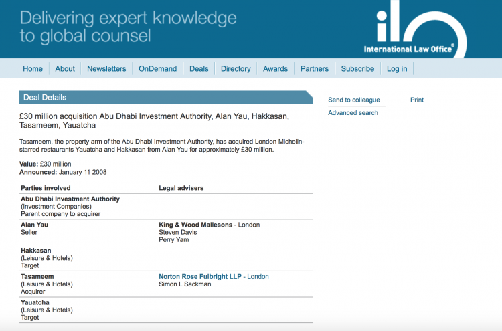Viewport: 502px width, 331px height.
Task: Click King & Wood Mallesons - London
Action: [x=209, y=225]
